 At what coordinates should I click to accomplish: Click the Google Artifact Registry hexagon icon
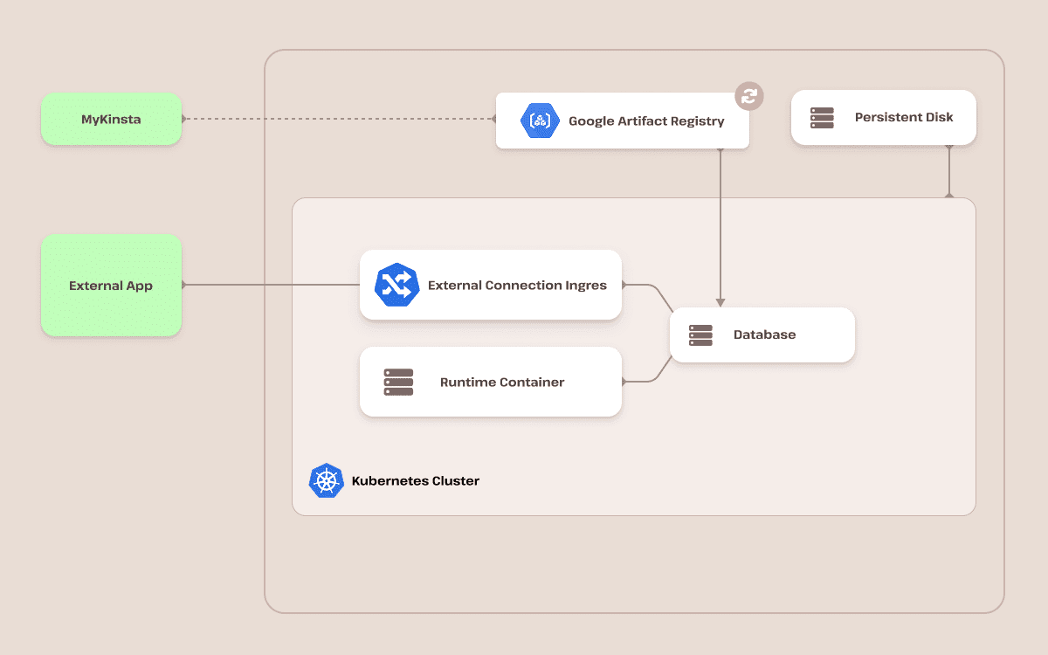tap(540, 121)
